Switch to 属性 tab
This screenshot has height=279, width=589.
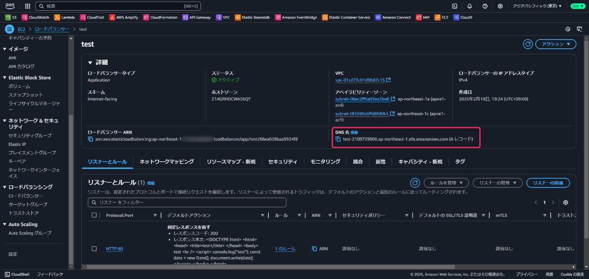click(380, 161)
